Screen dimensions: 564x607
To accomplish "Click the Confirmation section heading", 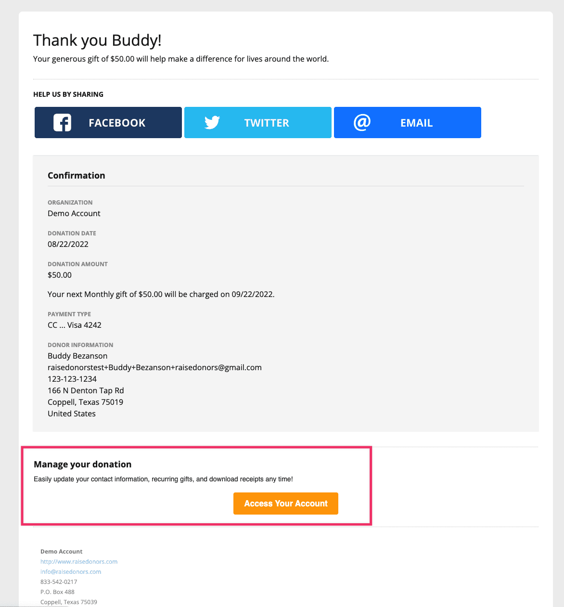I will tap(77, 176).
